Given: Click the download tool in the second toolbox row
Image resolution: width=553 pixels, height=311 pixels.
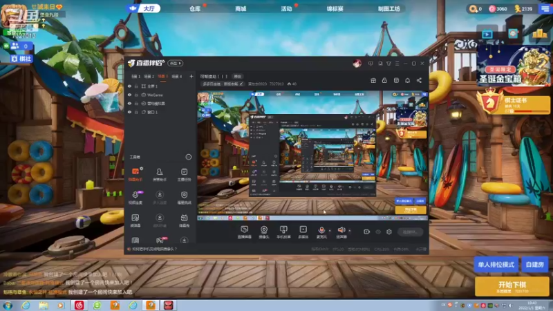Looking at the screenshot, I should pyautogui.click(x=160, y=198).
